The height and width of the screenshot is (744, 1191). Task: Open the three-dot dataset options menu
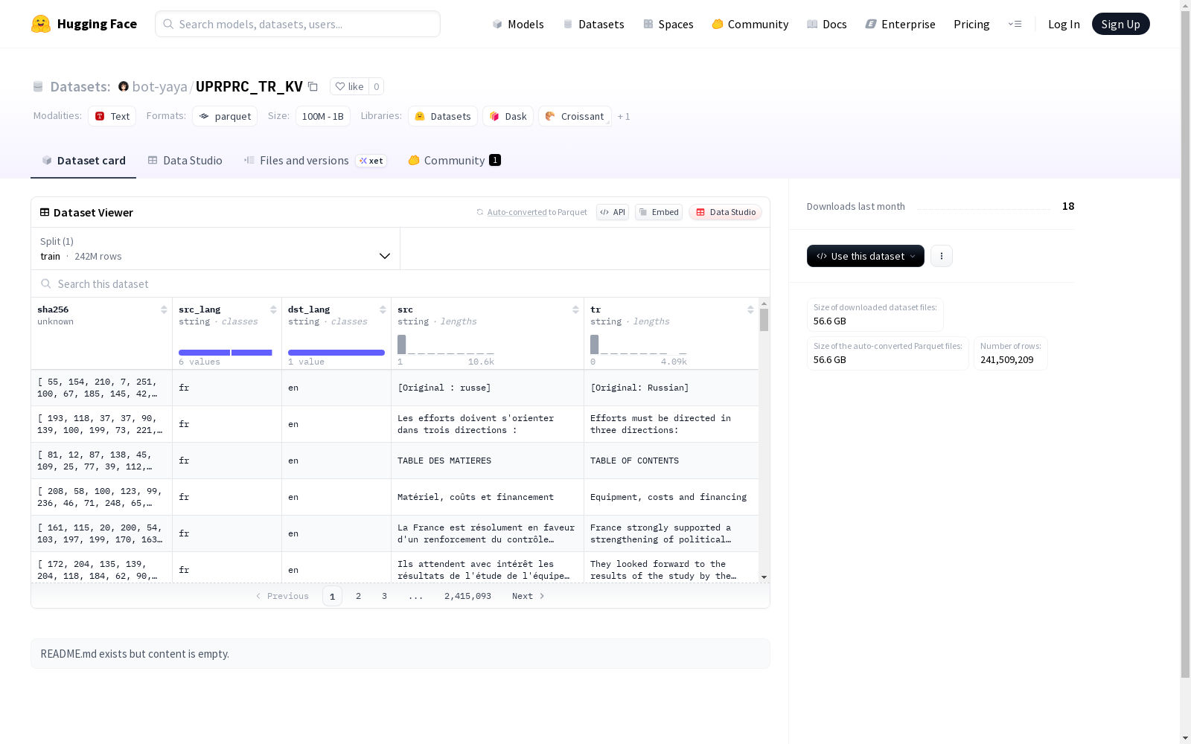point(942,256)
